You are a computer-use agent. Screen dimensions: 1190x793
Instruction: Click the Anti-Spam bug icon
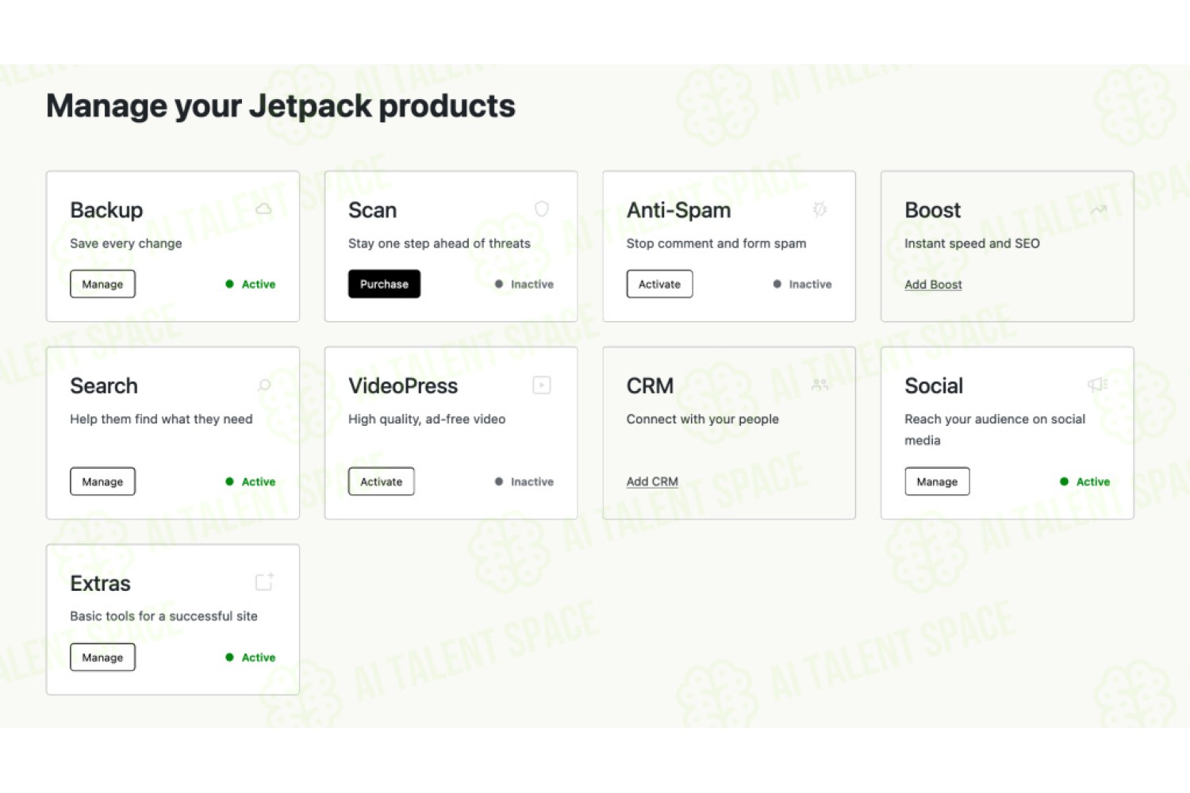pos(820,209)
